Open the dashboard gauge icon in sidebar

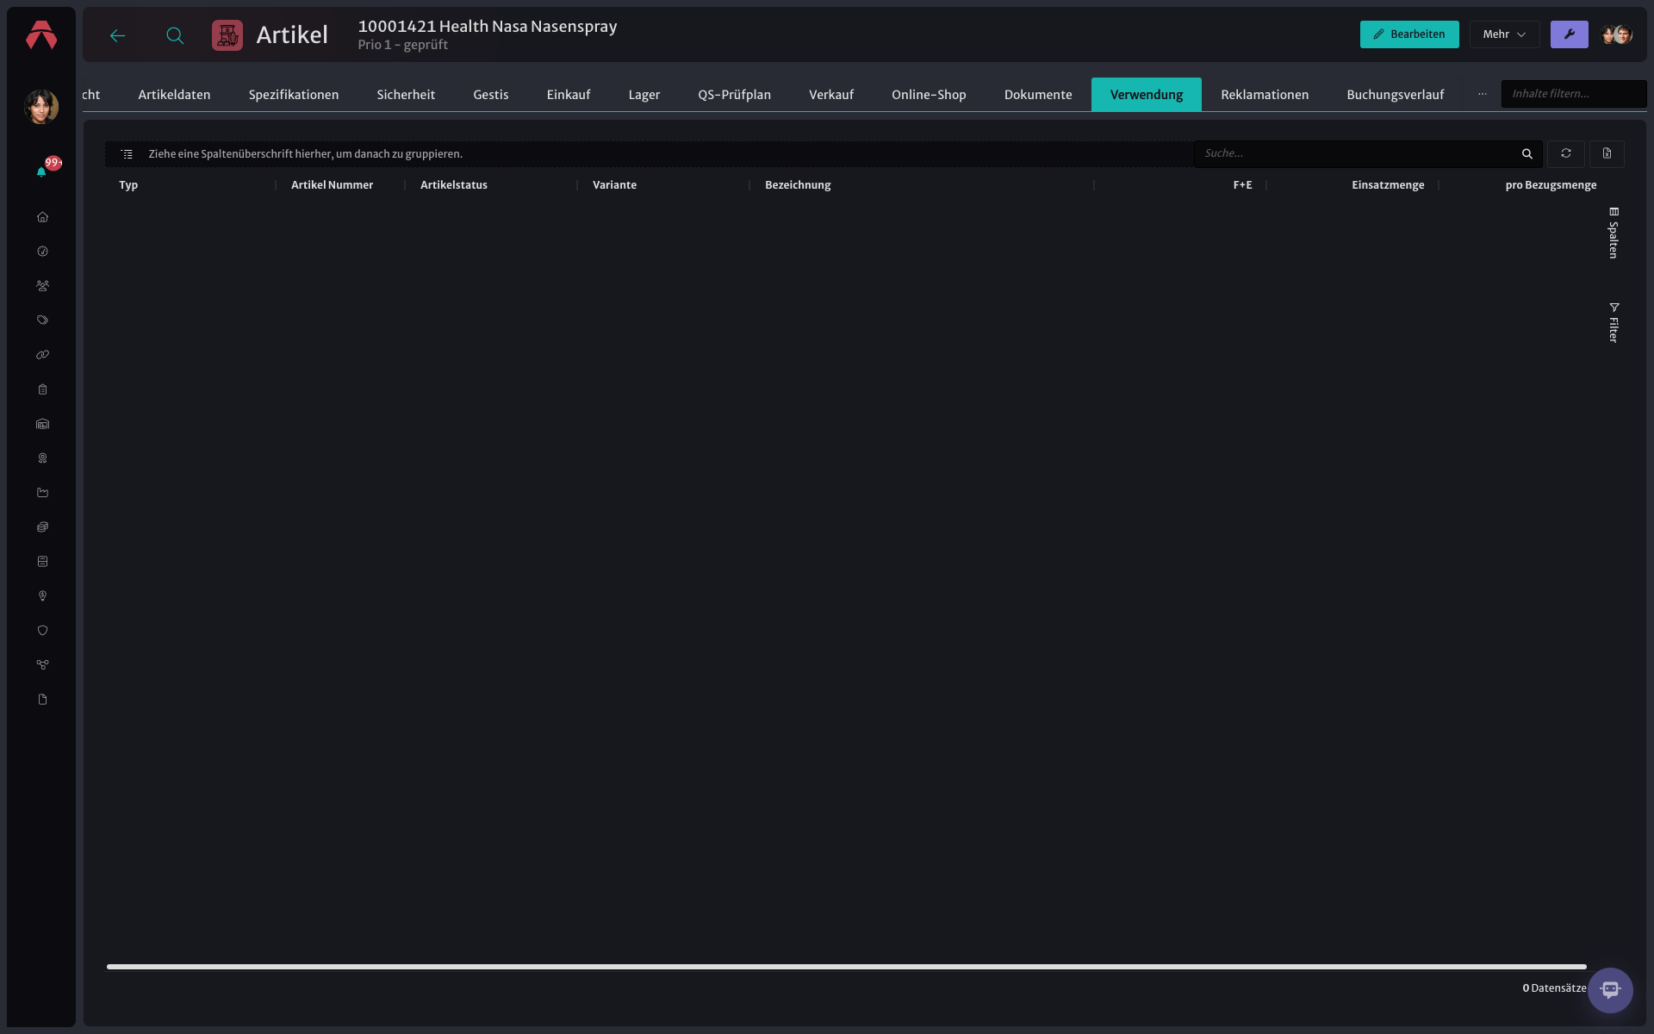(42, 252)
